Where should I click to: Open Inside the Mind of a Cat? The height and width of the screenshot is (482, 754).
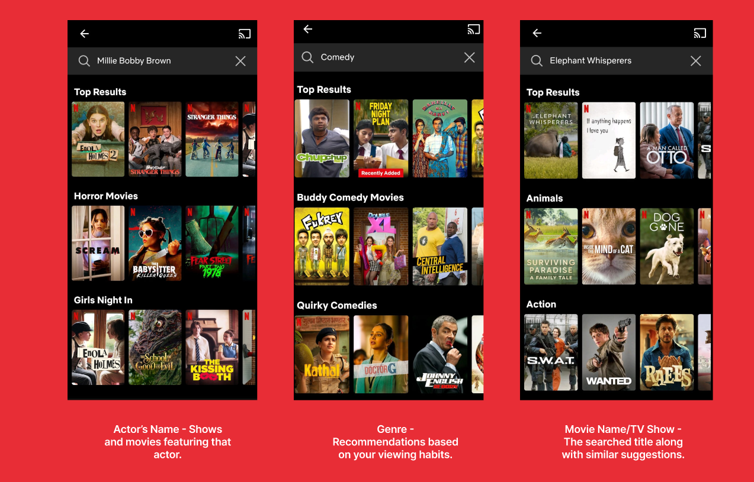(x=609, y=246)
